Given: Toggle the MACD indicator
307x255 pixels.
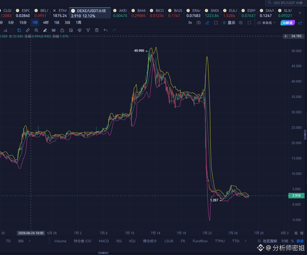Looking at the screenshot, I should pyautogui.click(x=104, y=241).
